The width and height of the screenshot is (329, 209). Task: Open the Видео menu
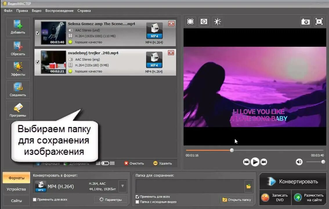[x=37, y=10]
